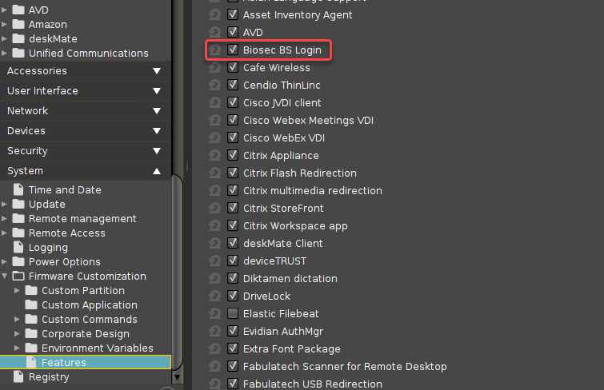The height and width of the screenshot is (390, 604).
Task: Click the folder icon next to Unified Communications
Action: click(x=18, y=54)
